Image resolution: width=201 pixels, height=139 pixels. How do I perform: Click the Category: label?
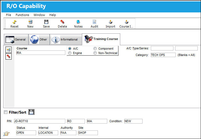(142, 55)
